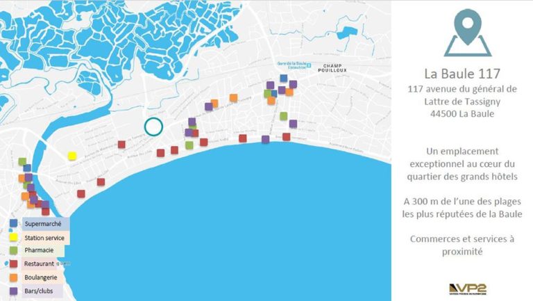This screenshot has width=533, height=301.
Task: Click the yellow Station service marker on the map
Action: (72, 156)
